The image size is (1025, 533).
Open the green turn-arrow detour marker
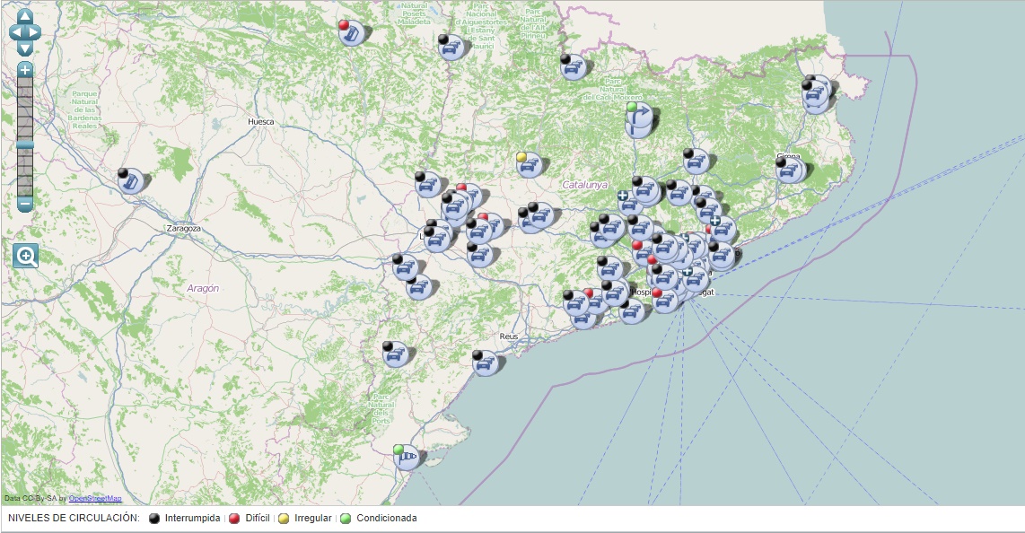coord(639,116)
